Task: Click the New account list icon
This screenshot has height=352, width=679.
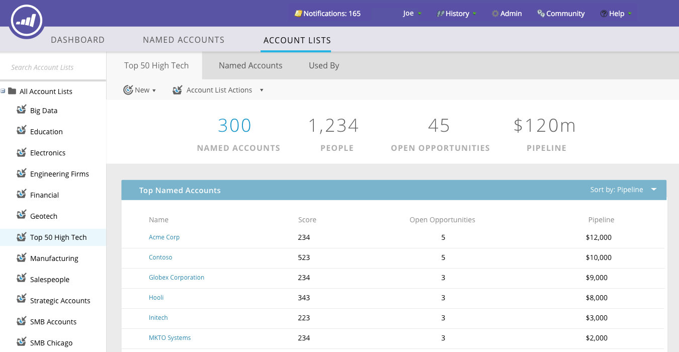Action: point(128,90)
